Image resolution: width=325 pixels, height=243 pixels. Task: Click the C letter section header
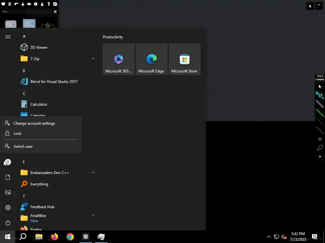pos(24,94)
